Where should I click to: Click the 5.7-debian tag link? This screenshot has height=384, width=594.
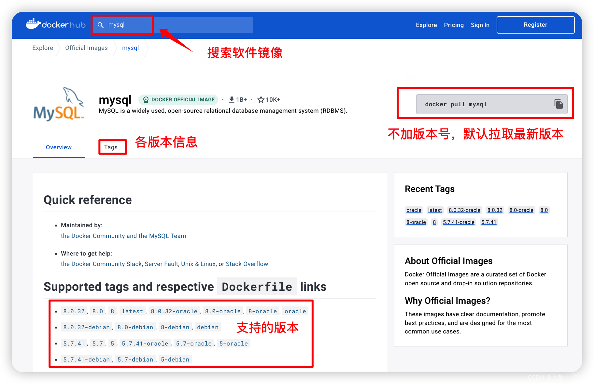click(135, 360)
